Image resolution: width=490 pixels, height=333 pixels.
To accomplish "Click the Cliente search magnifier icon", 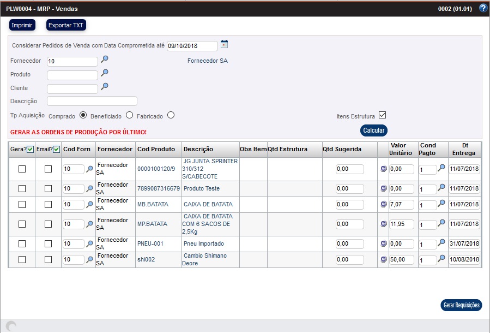I will click(x=105, y=86).
